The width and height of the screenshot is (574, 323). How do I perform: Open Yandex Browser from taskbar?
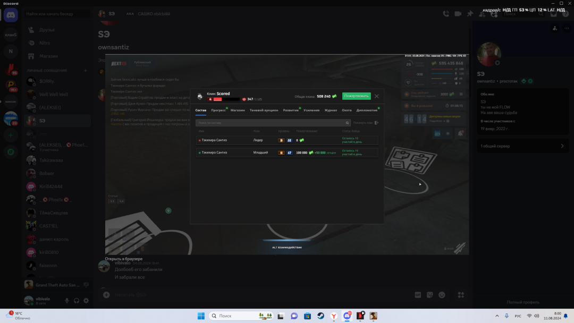(x=334, y=316)
